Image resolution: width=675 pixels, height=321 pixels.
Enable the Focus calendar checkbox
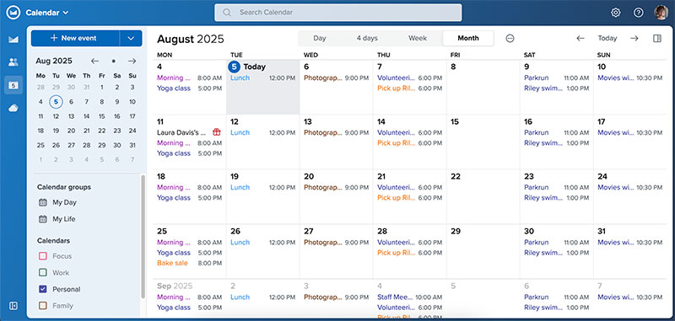(43, 256)
